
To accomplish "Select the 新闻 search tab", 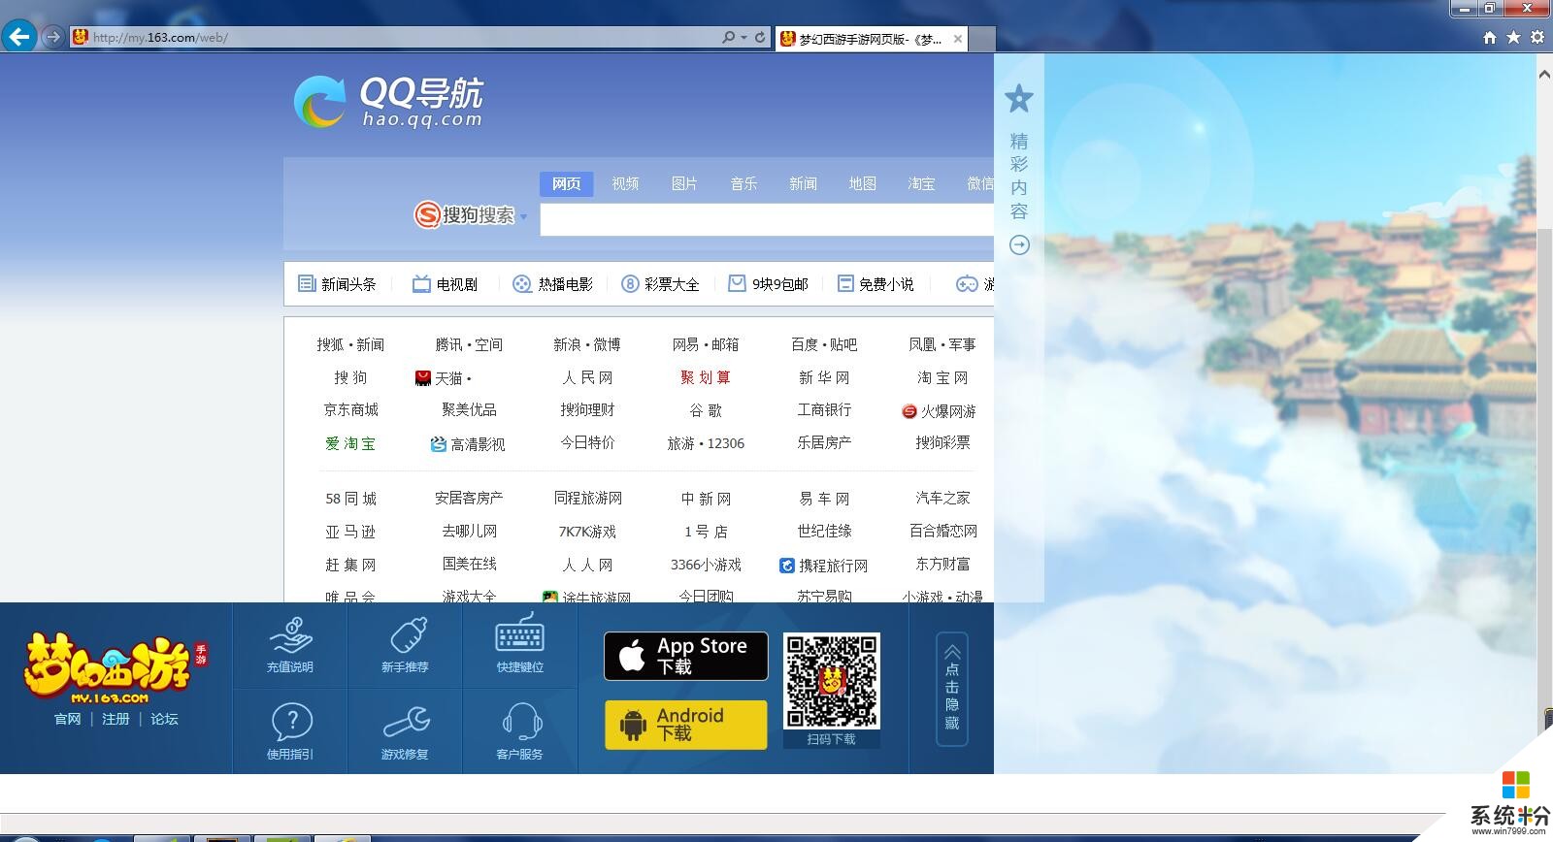I will (x=803, y=183).
